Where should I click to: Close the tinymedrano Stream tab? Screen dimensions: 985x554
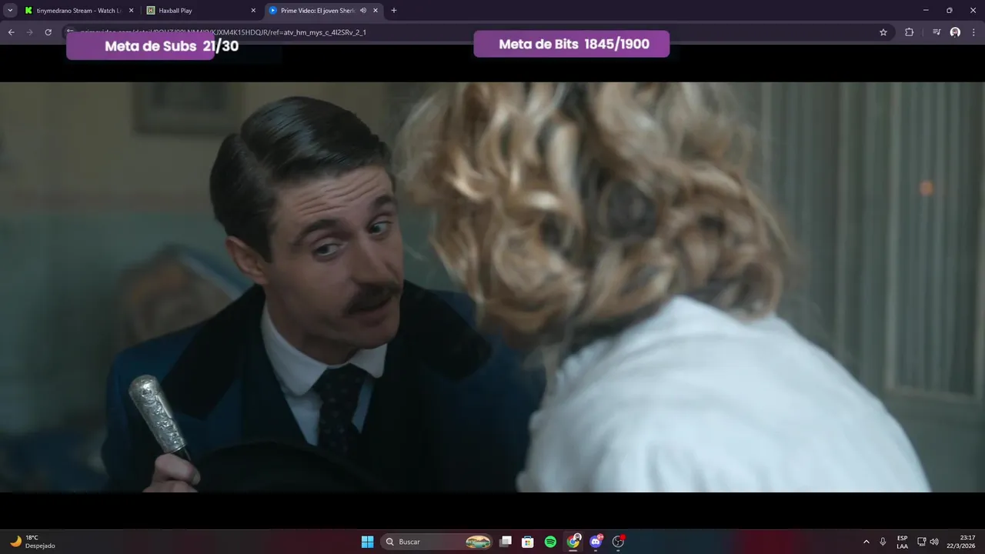click(131, 11)
